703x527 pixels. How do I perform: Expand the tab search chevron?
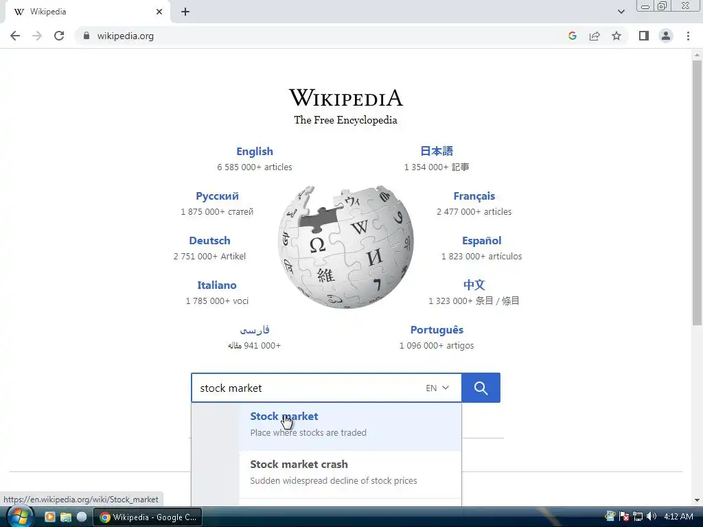pos(621,12)
